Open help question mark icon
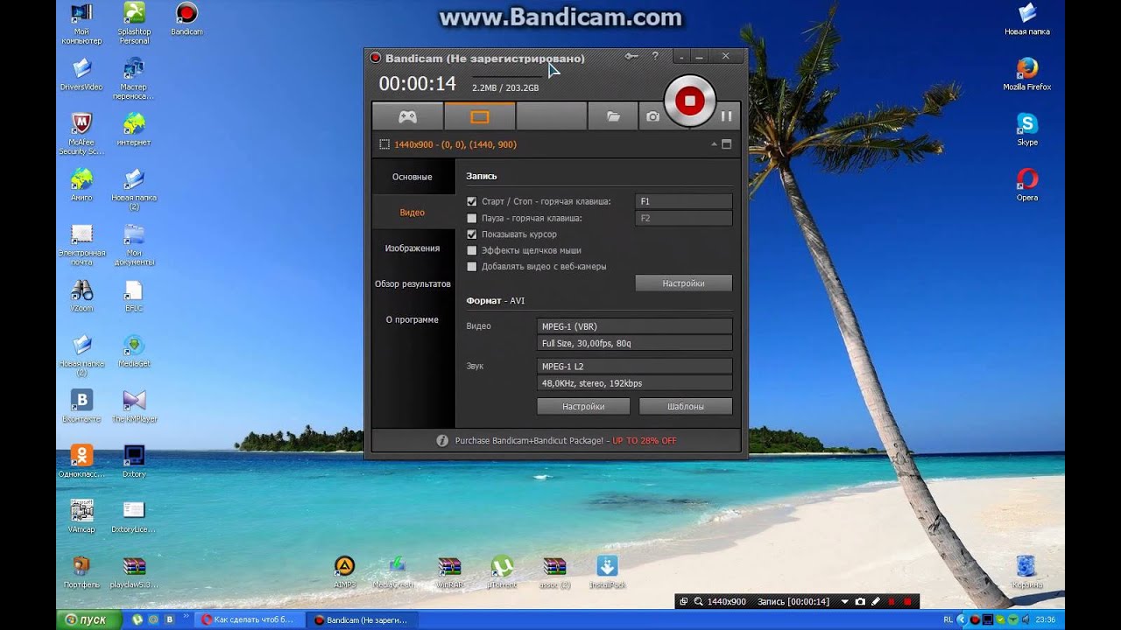This screenshot has width=1121, height=630. tap(655, 57)
